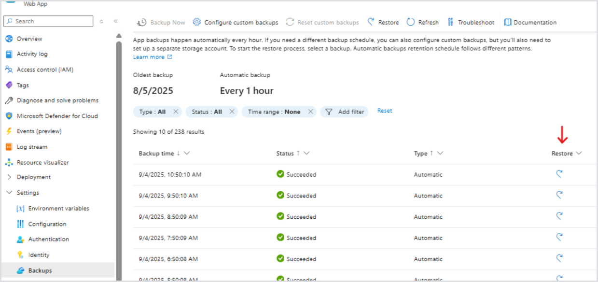Click the Add filter button
Viewport: 598px width, 282px height.
345,112
